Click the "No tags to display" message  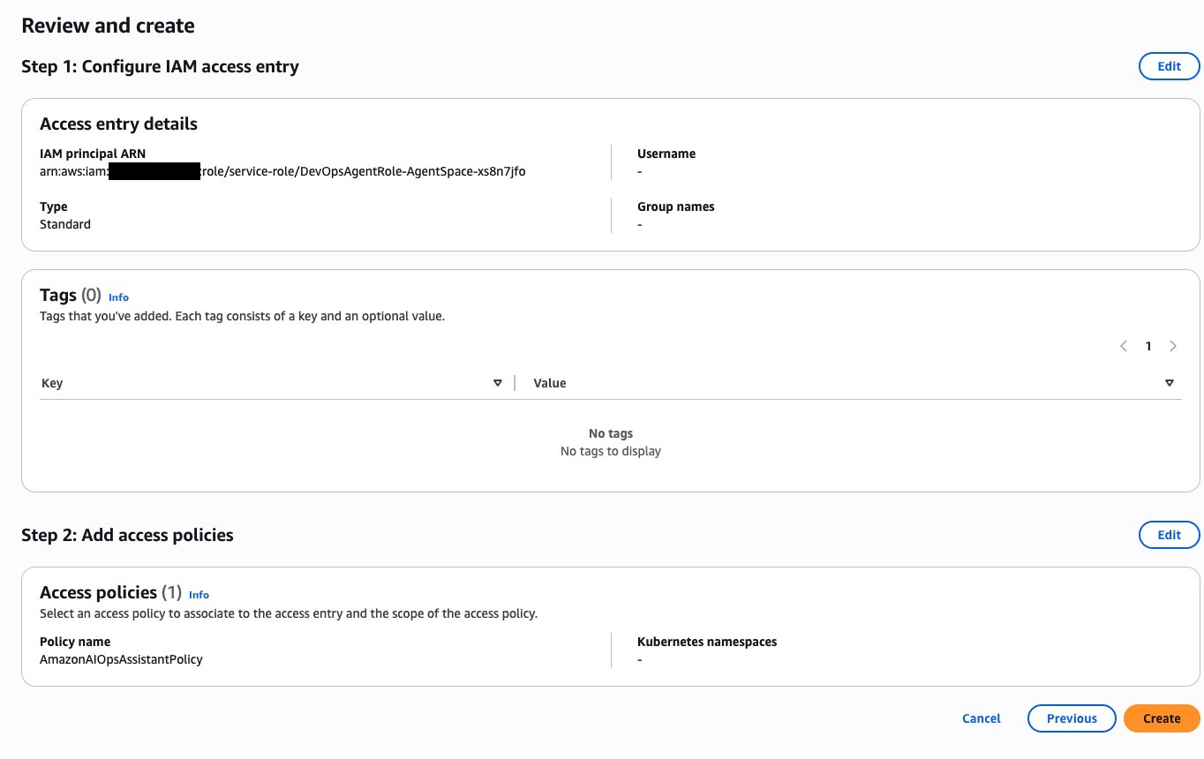(x=610, y=451)
